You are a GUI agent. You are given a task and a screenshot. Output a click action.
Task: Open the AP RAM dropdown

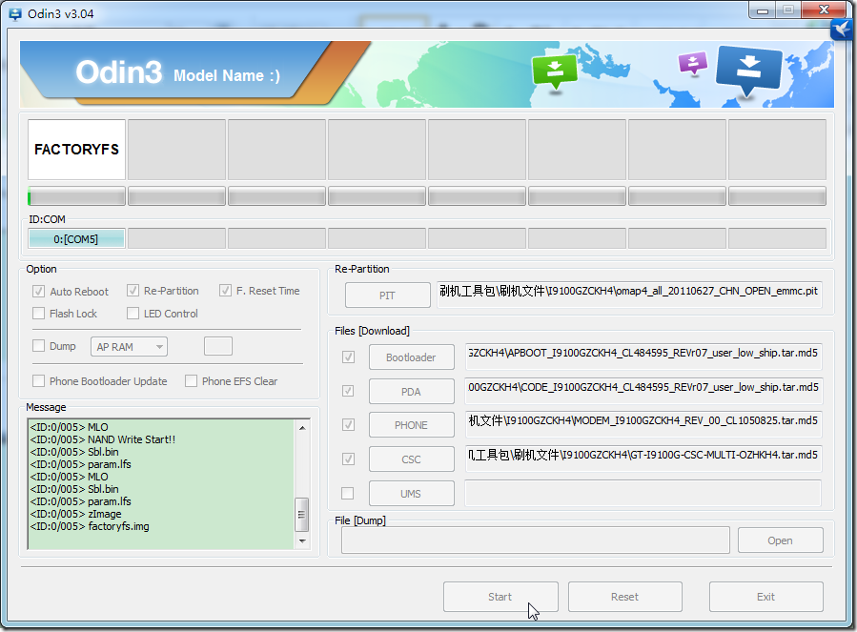[x=129, y=347]
